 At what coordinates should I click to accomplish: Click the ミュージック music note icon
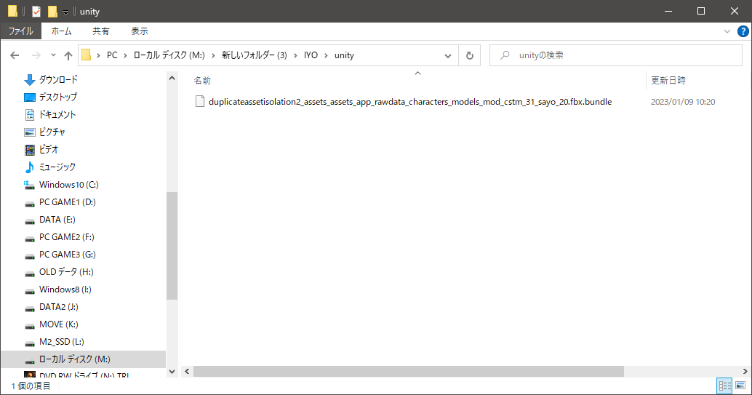coord(30,167)
